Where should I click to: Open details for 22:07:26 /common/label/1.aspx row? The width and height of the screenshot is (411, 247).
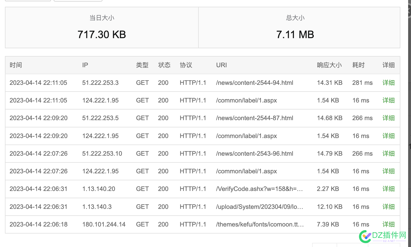[x=388, y=171]
